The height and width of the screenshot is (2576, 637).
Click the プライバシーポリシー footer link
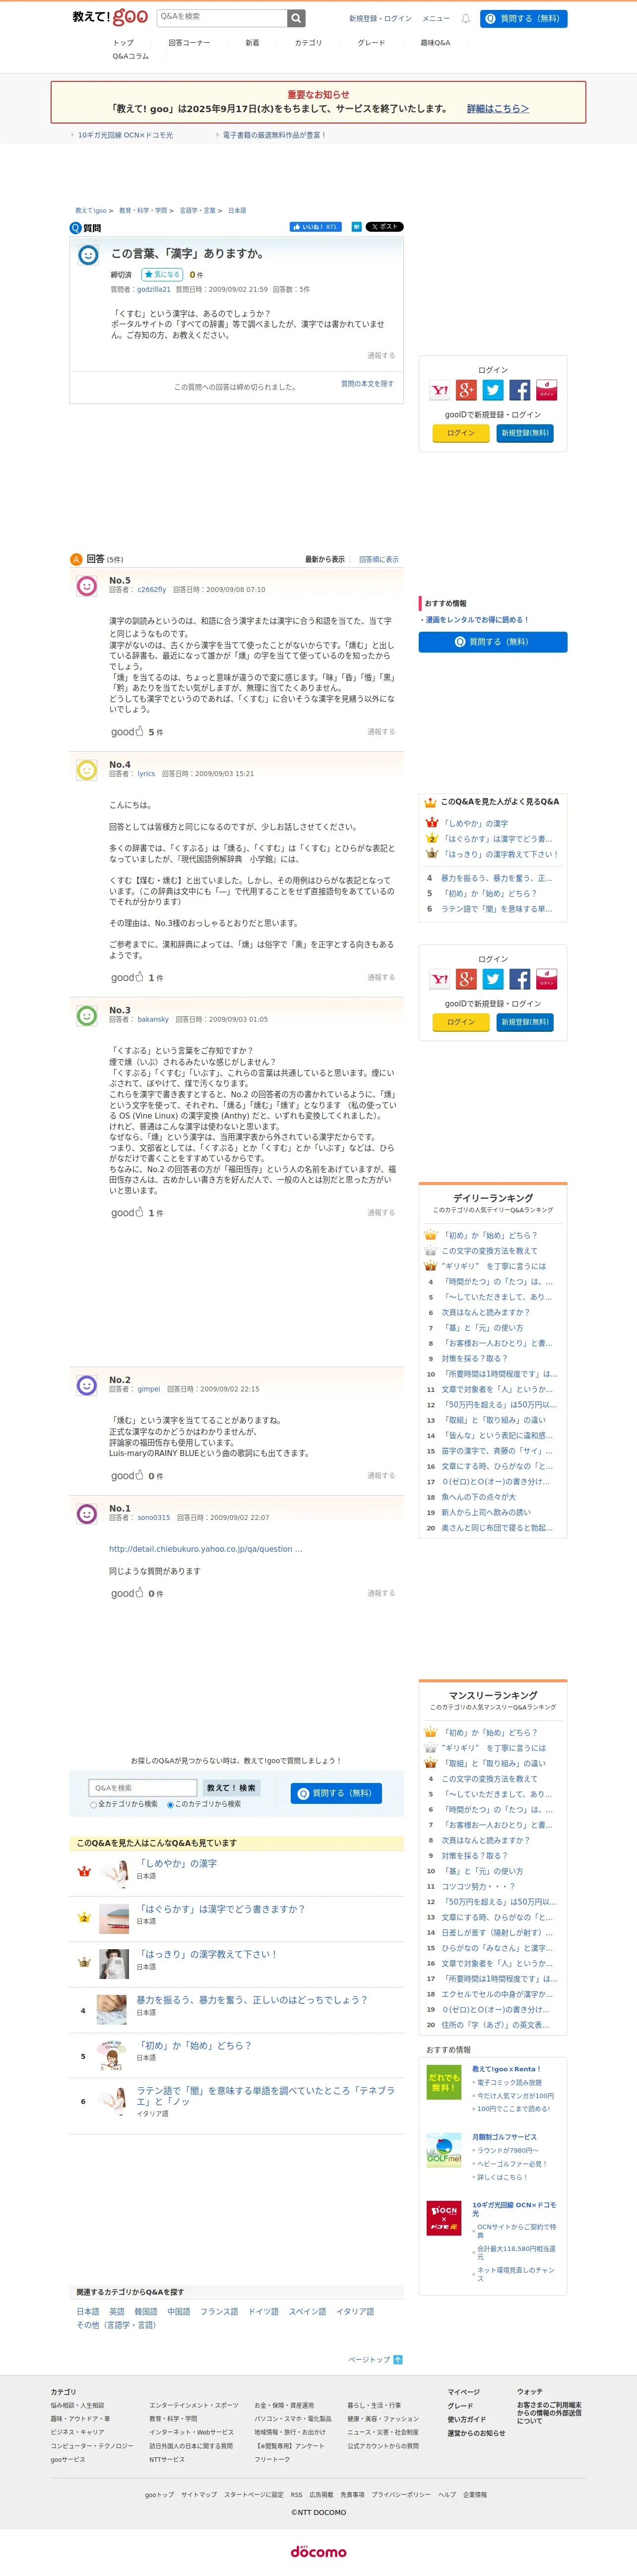point(401,2495)
